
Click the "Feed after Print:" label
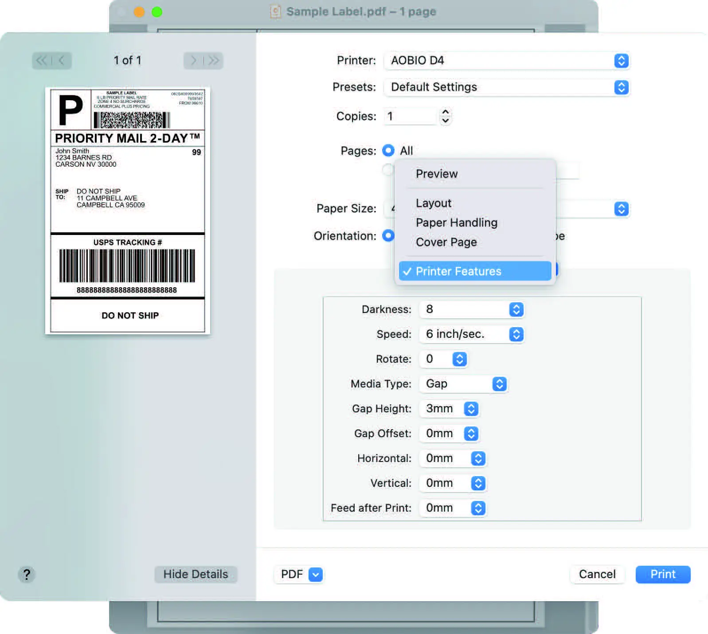[371, 508]
